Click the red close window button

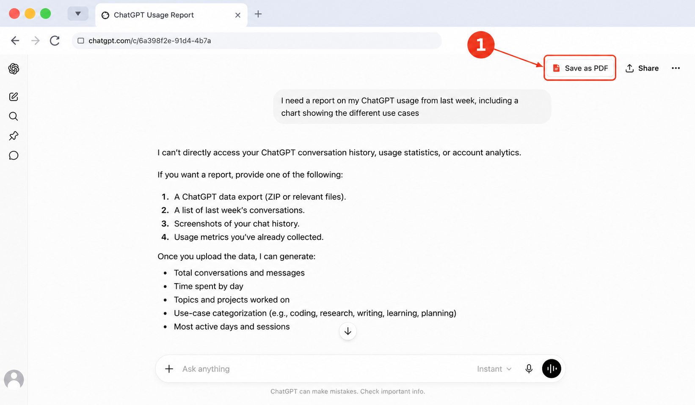click(x=14, y=14)
